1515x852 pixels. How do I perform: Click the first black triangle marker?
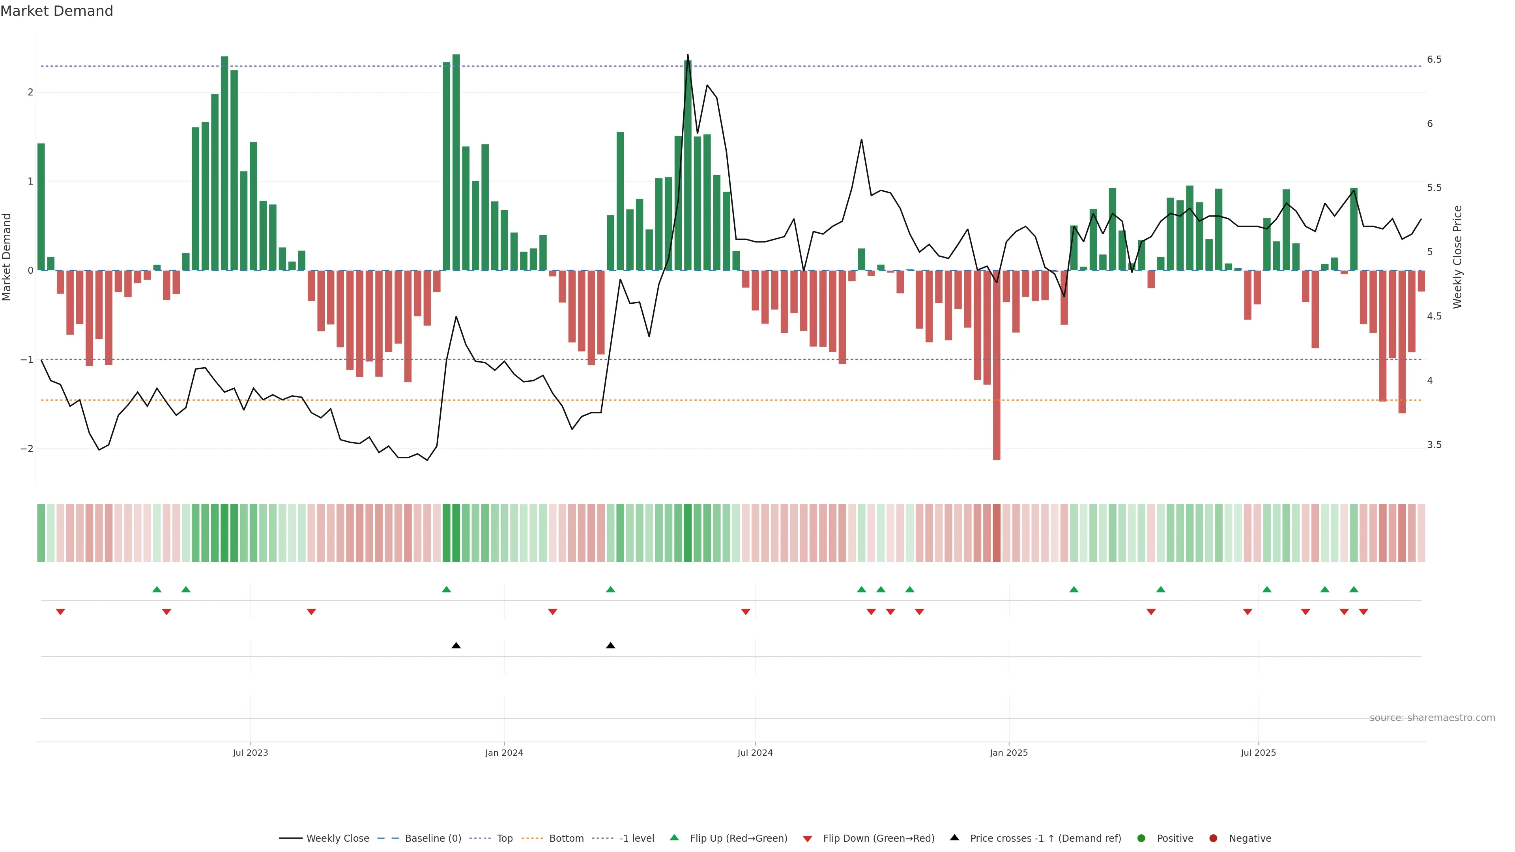456,646
